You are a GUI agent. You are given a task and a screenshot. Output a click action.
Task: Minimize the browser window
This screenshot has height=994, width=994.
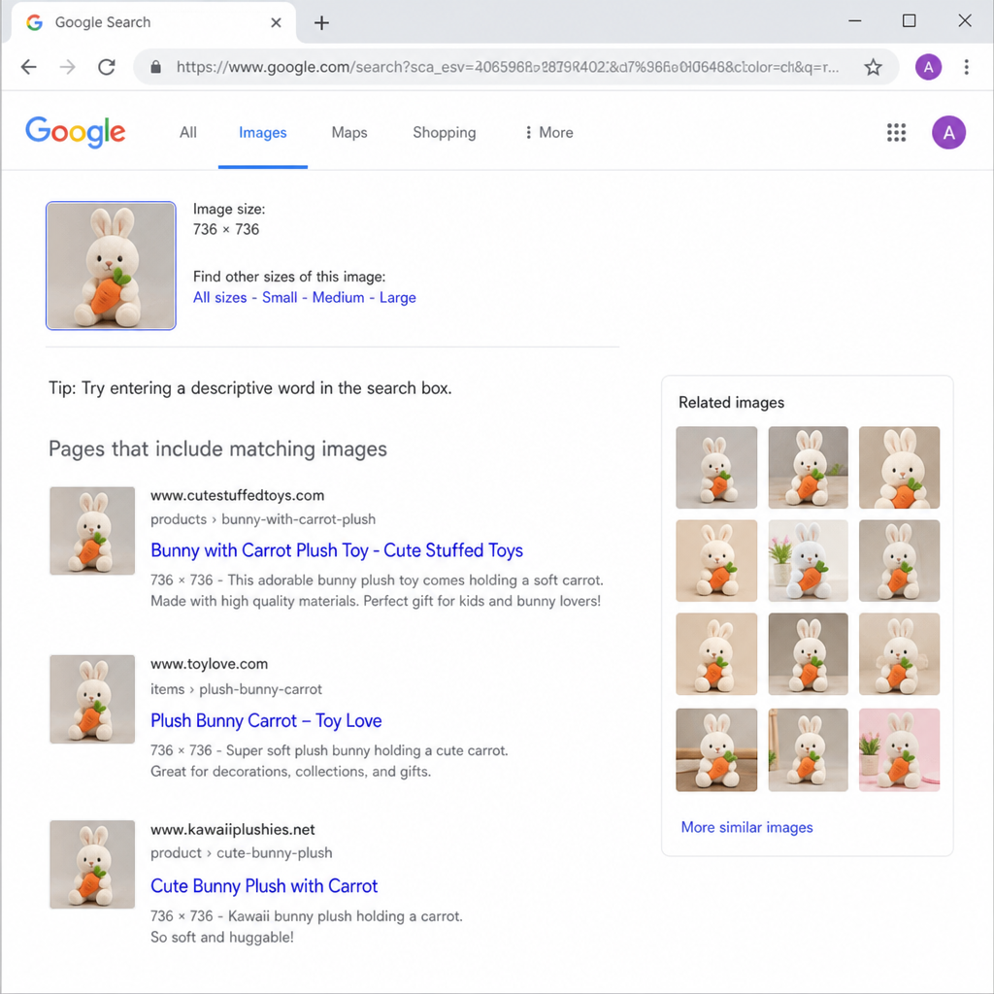click(x=854, y=21)
